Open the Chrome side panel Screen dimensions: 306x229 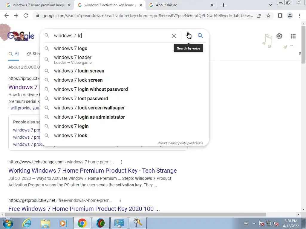click(x=280, y=16)
